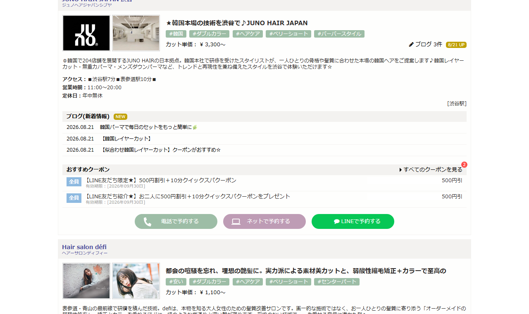Click the 全員 badge on LINE友だち限定 coupon
Image resolution: width=529 pixels, height=314 pixels.
pos(74,182)
